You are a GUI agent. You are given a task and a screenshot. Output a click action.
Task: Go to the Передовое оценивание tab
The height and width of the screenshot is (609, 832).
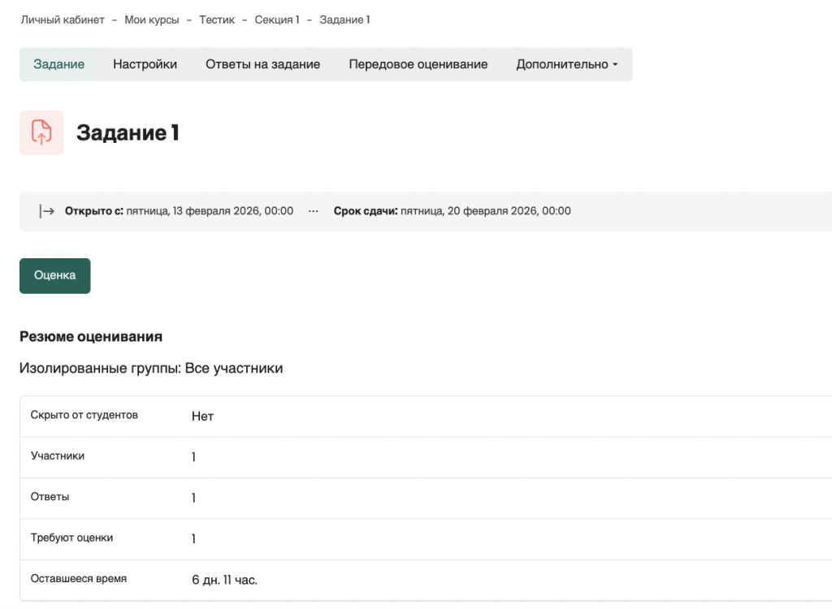click(418, 64)
